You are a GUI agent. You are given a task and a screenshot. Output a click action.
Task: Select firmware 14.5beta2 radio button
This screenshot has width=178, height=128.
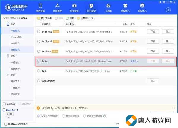[39, 41]
